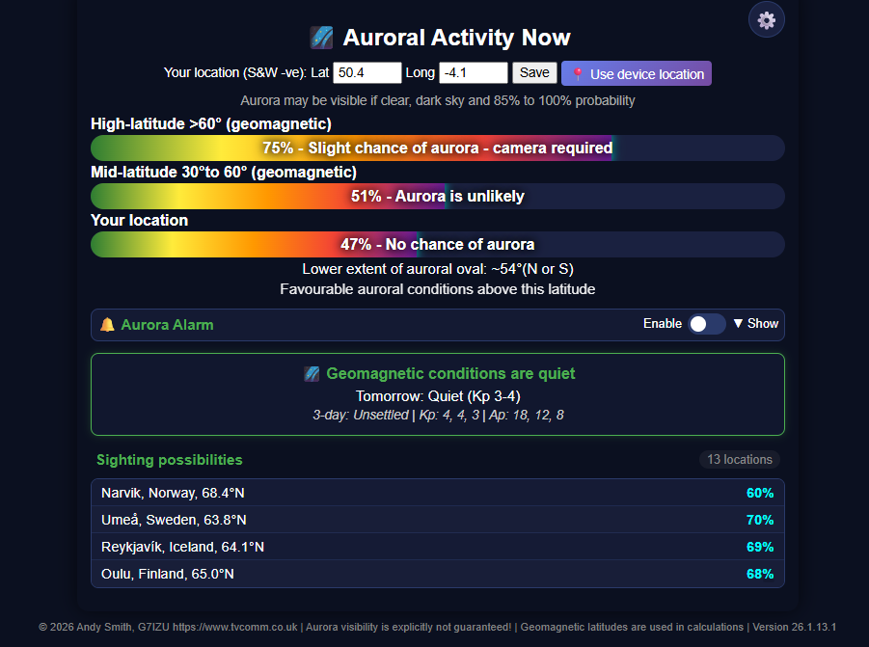The width and height of the screenshot is (869, 647).
Task: Select the Narvik, Norway sighting row
Action: [437, 493]
